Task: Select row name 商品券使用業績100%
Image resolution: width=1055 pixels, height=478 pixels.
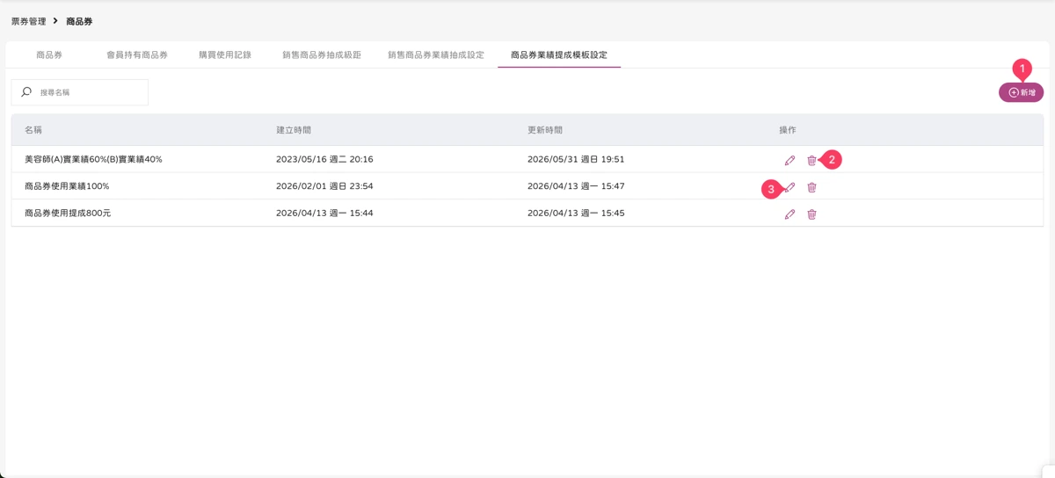Action: tap(67, 186)
